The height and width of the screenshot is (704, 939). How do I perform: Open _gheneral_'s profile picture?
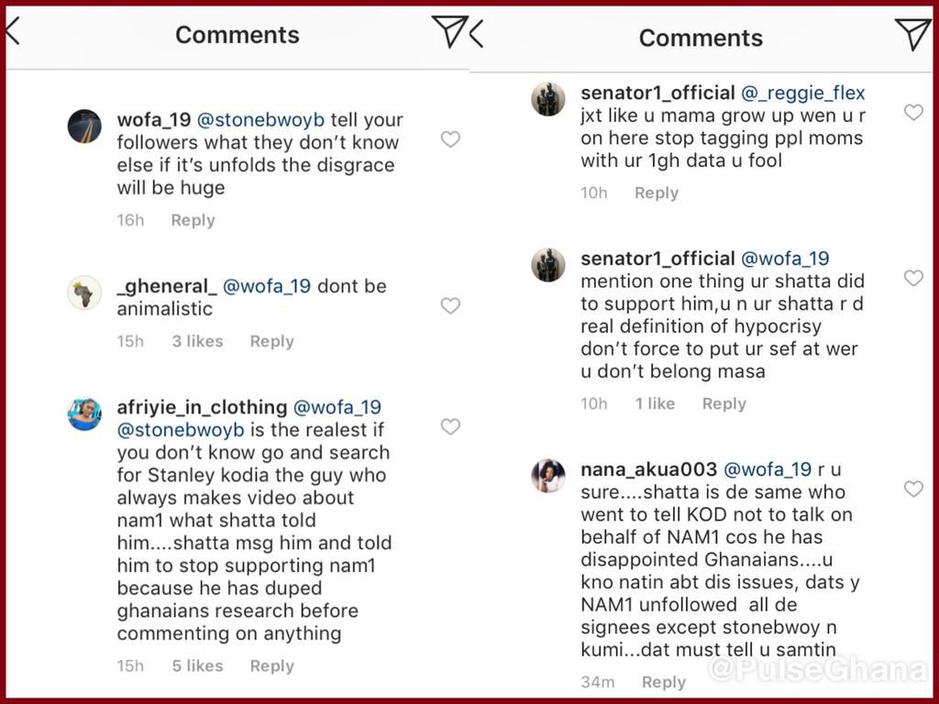click(84, 295)
